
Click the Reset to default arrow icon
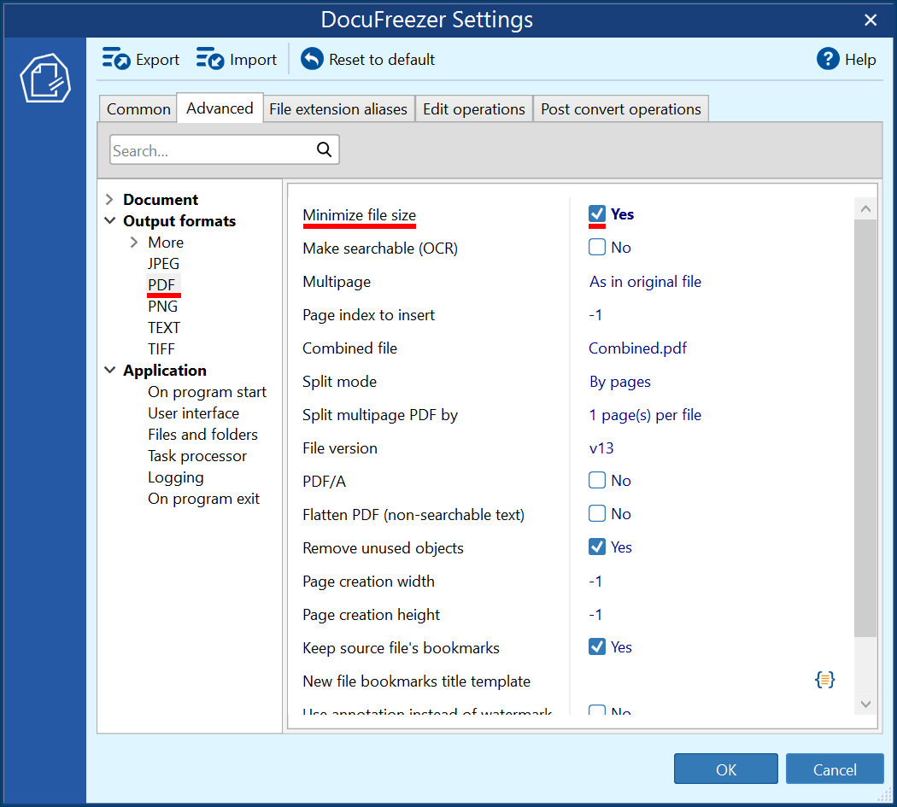pyautogui.click(x=312, y=59)
